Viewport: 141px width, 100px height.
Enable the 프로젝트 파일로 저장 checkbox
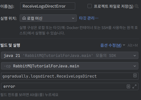click(x=90, y=6)
